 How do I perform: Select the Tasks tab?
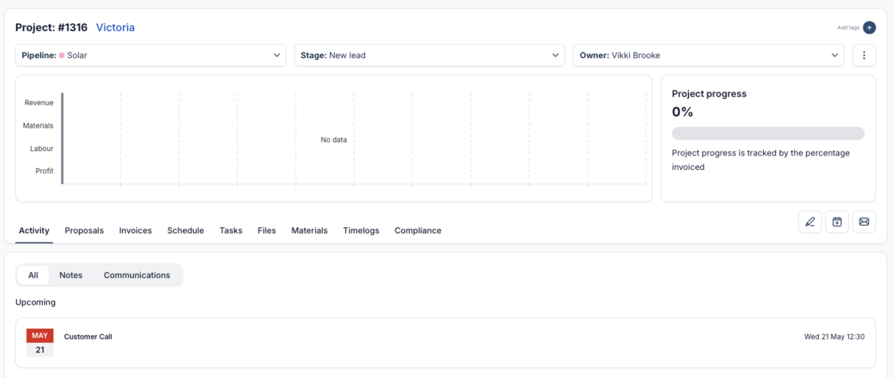(x=230, y=230)
